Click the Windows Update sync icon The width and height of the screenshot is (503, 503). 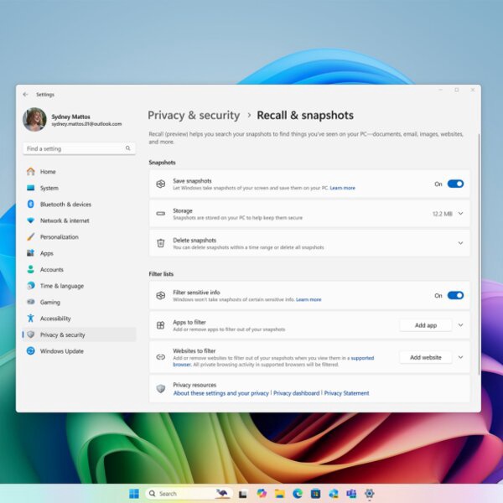click(x=31, y=351)
